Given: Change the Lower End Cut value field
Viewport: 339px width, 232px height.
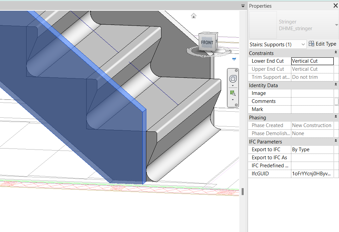Looking at the screenshot, I should click(x=312, y=61).
